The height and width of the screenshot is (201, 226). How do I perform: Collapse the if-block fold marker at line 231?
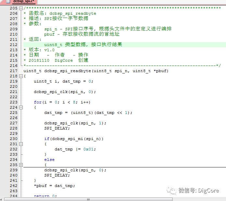coord(21,144)
